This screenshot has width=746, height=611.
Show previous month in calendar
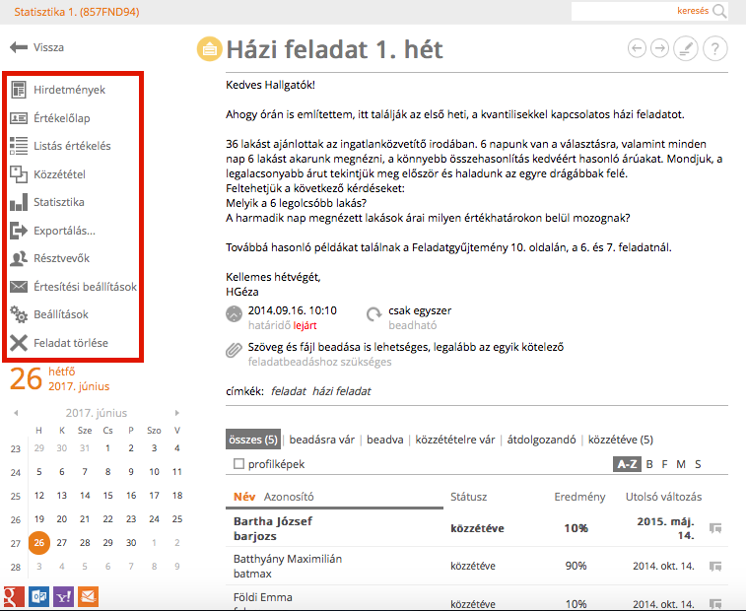point(16,413)
